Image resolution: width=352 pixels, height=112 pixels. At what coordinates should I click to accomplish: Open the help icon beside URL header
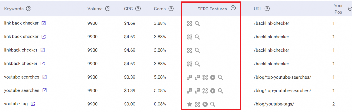(267, 9)
